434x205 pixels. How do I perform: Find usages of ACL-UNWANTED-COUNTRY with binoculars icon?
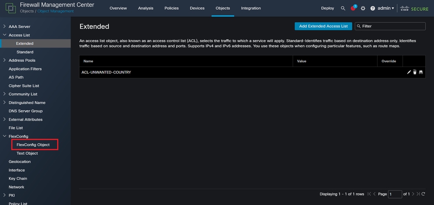click(x=421, y=72)
